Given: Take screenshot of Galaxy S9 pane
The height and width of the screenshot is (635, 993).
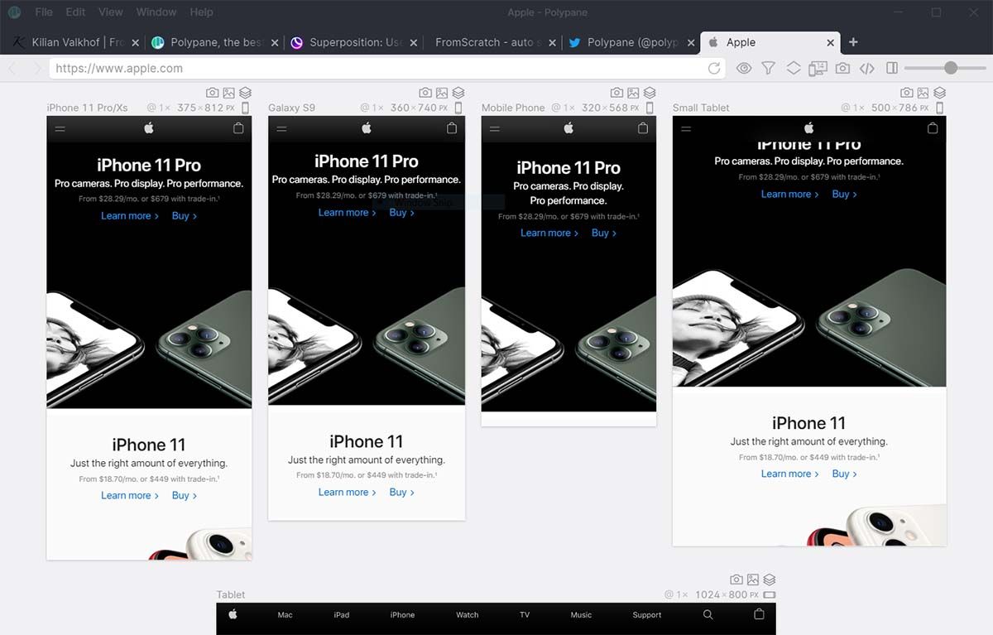Looking at the screenshot, I should (x=425, y=94).
